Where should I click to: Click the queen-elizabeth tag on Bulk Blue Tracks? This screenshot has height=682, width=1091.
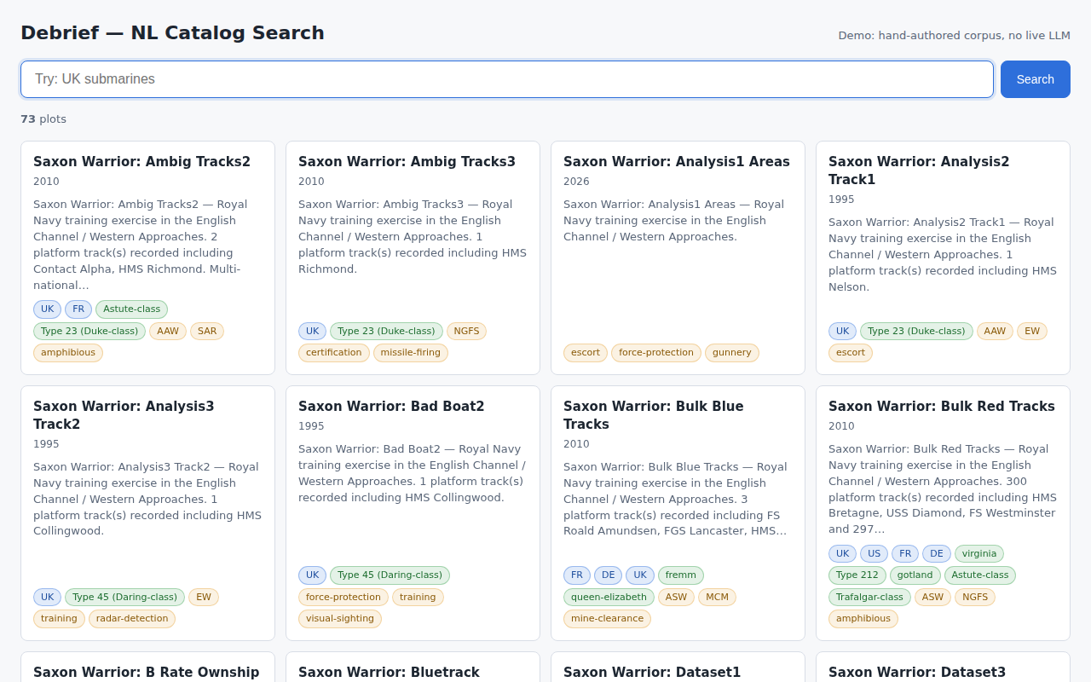pos(609,598)
